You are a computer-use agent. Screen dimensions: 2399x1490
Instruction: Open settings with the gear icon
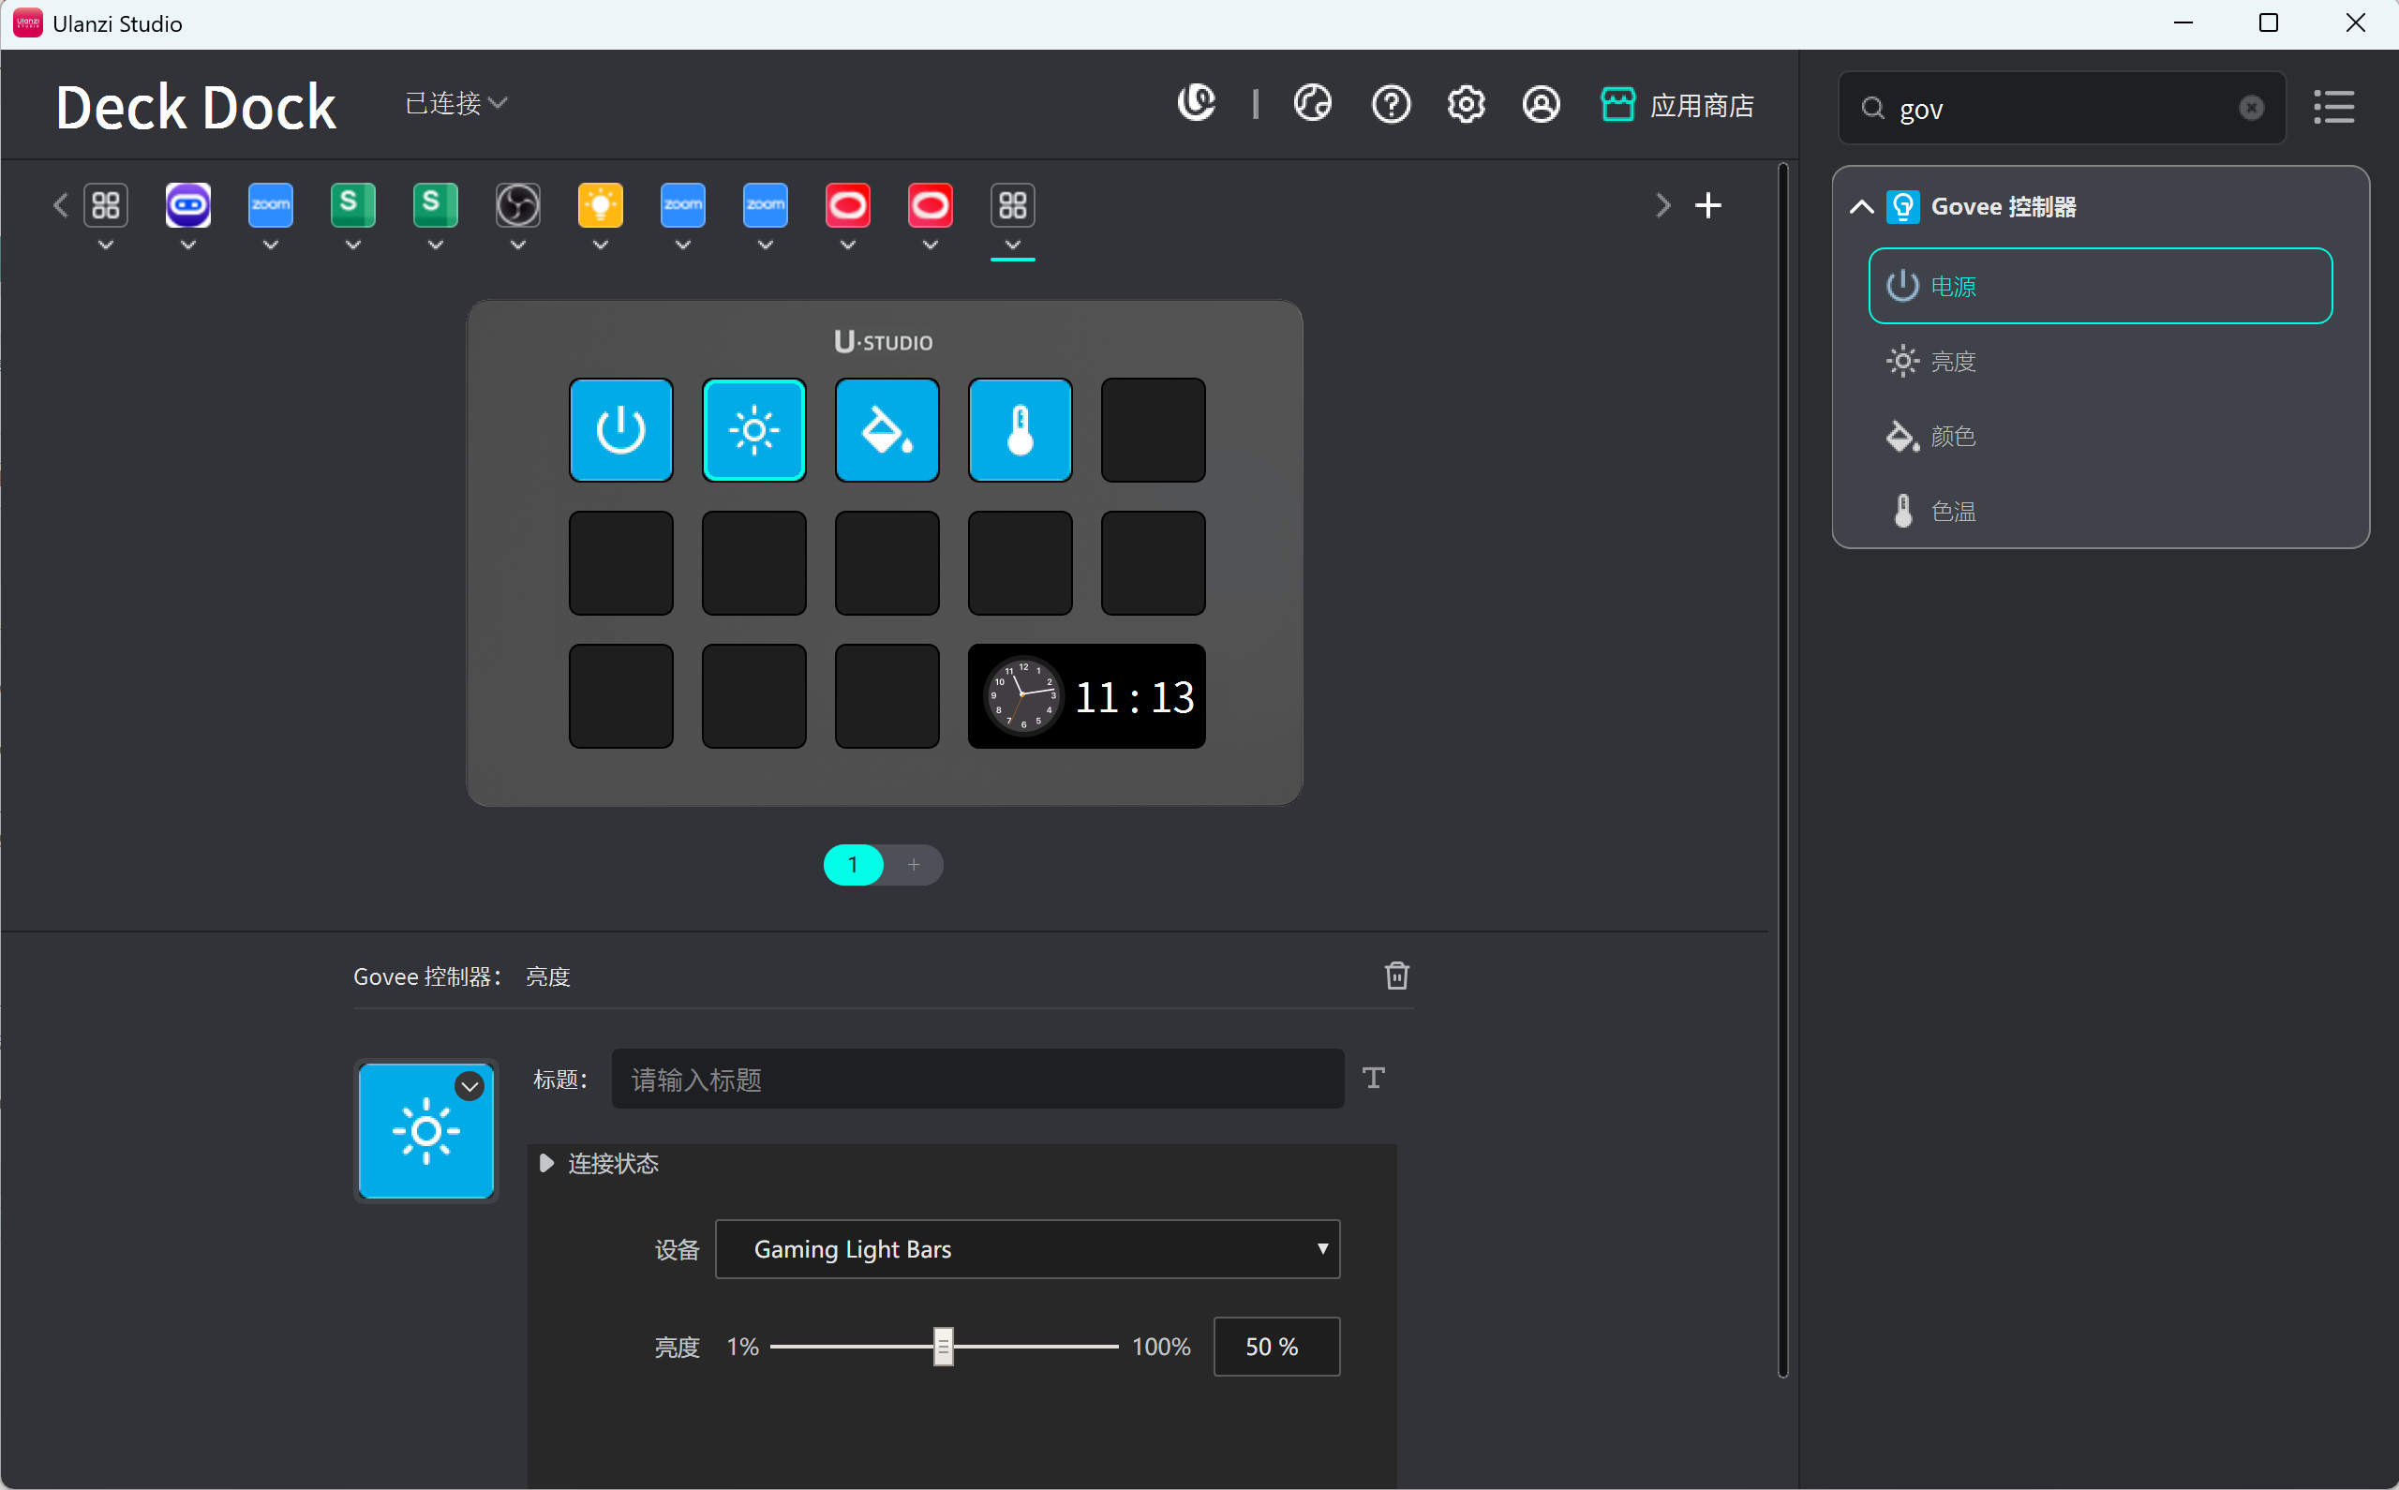point(1466,103)
